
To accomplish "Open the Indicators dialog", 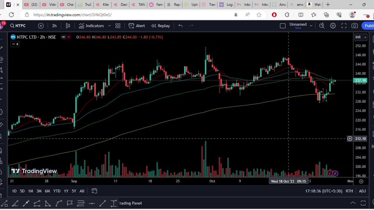I will [x=91, y=26].
